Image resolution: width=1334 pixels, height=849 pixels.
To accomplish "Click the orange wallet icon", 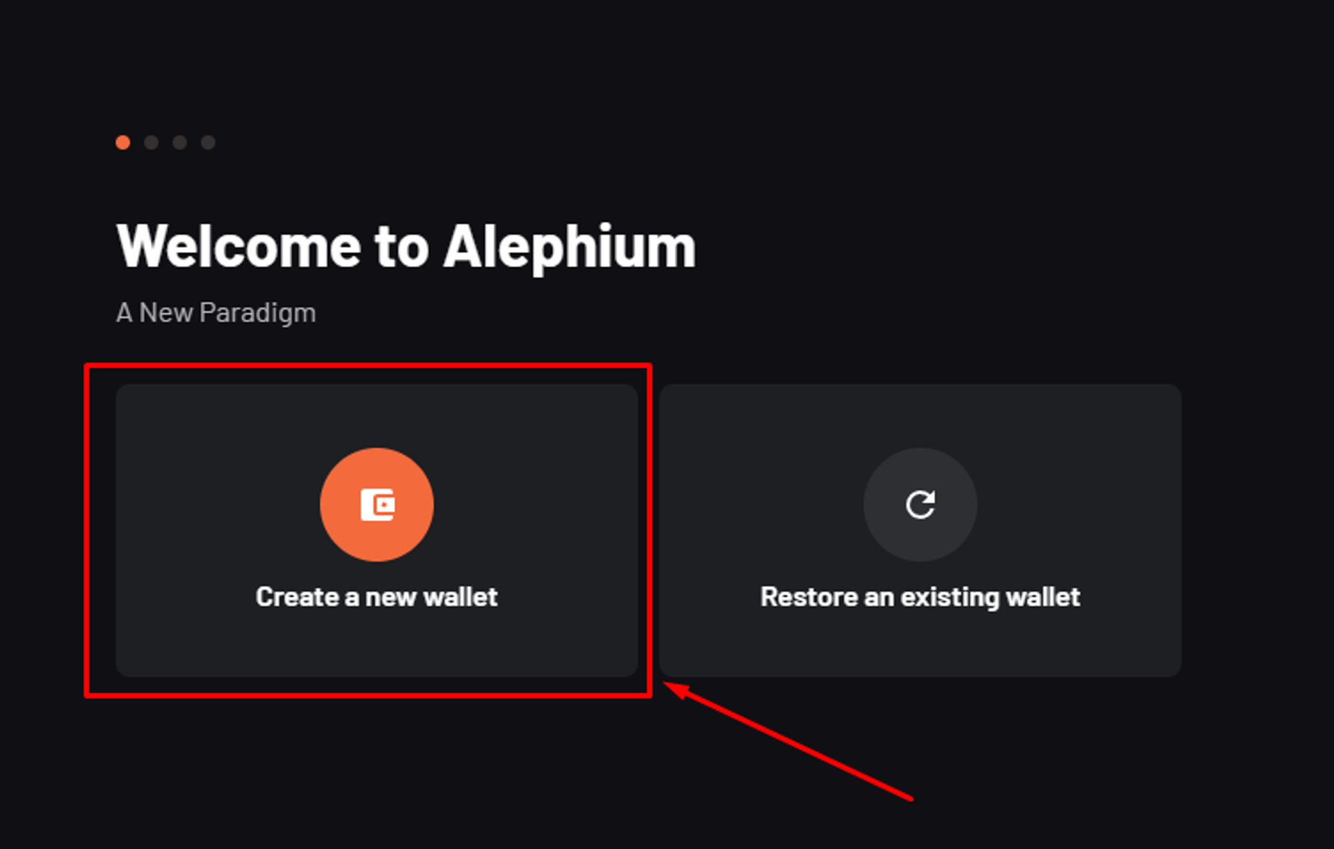I will 377,504.
